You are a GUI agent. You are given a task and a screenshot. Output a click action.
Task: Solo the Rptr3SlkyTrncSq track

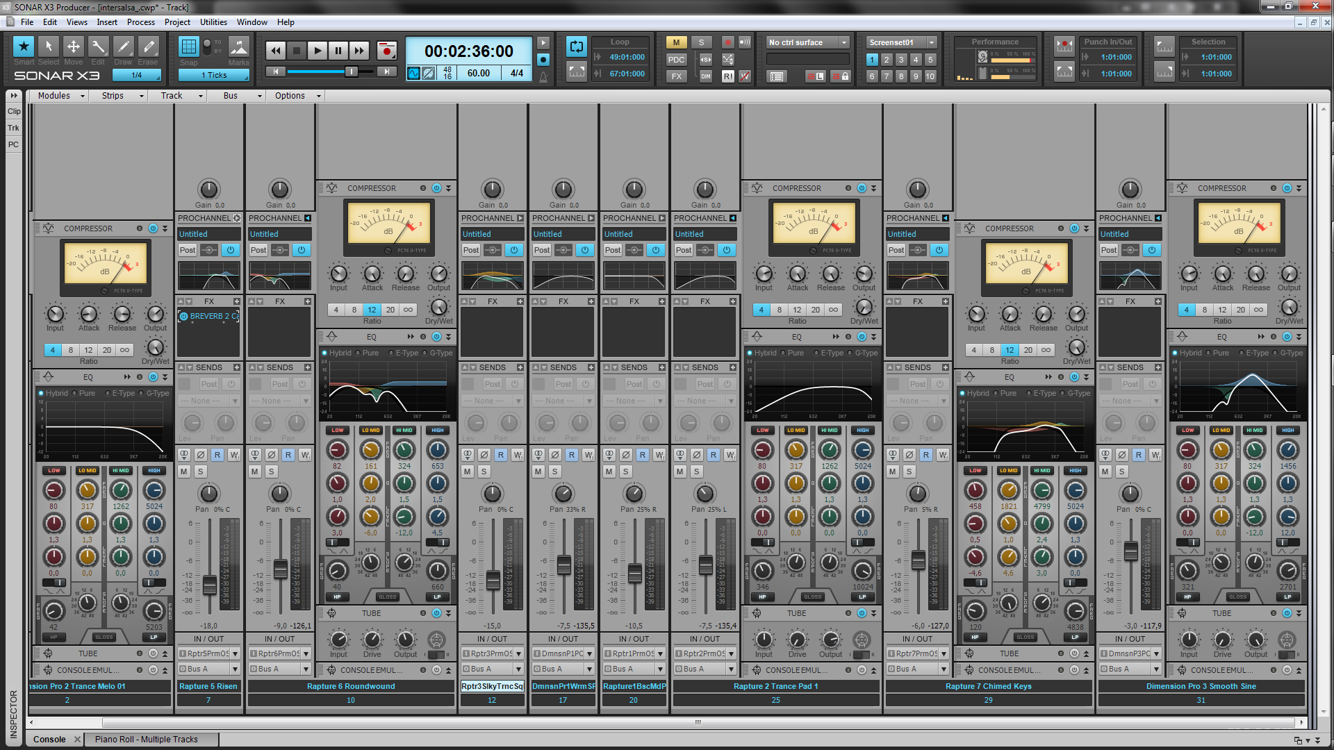coord(484,472)
